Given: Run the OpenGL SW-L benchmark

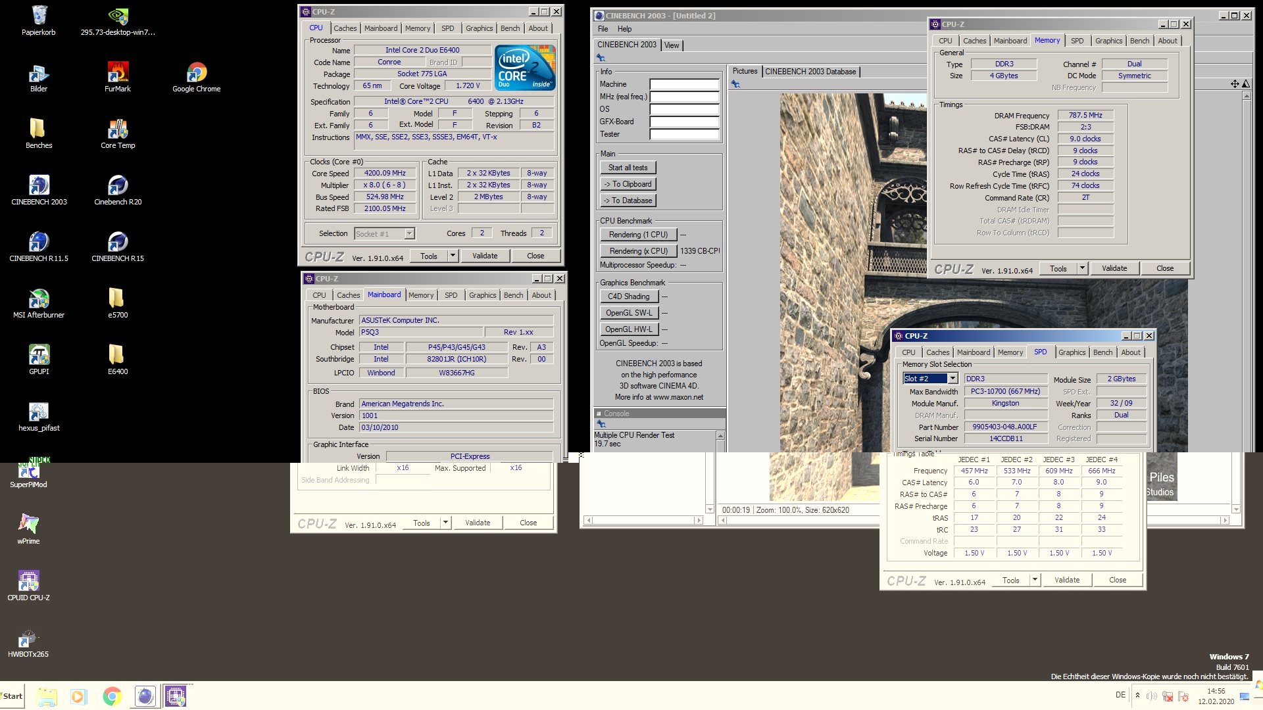Looking at the screenshot, I should (628, 313).
